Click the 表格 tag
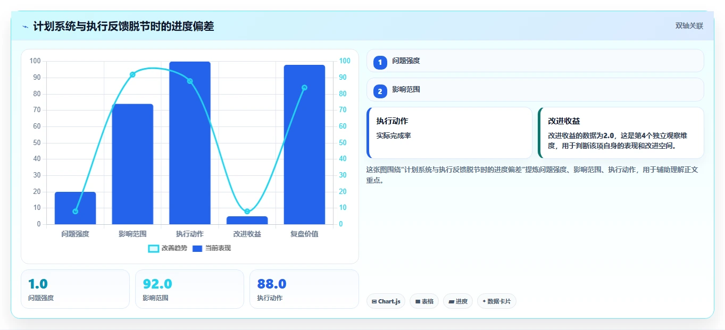 [424, 301]
